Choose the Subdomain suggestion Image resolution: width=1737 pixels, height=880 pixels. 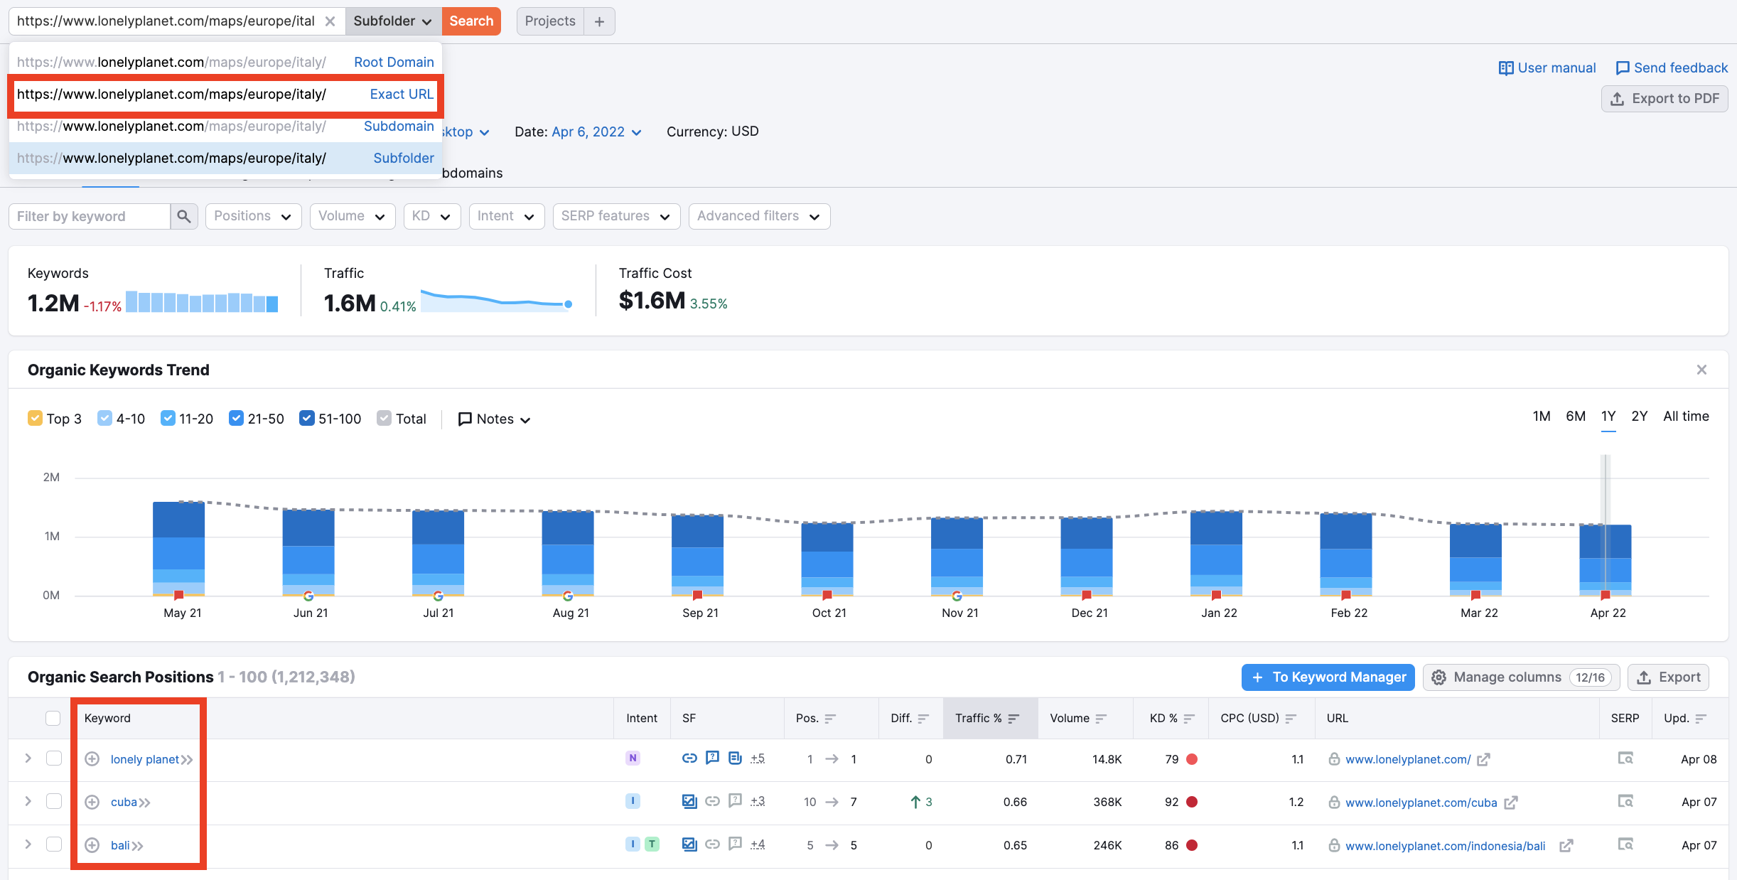[x=225, y=126]
